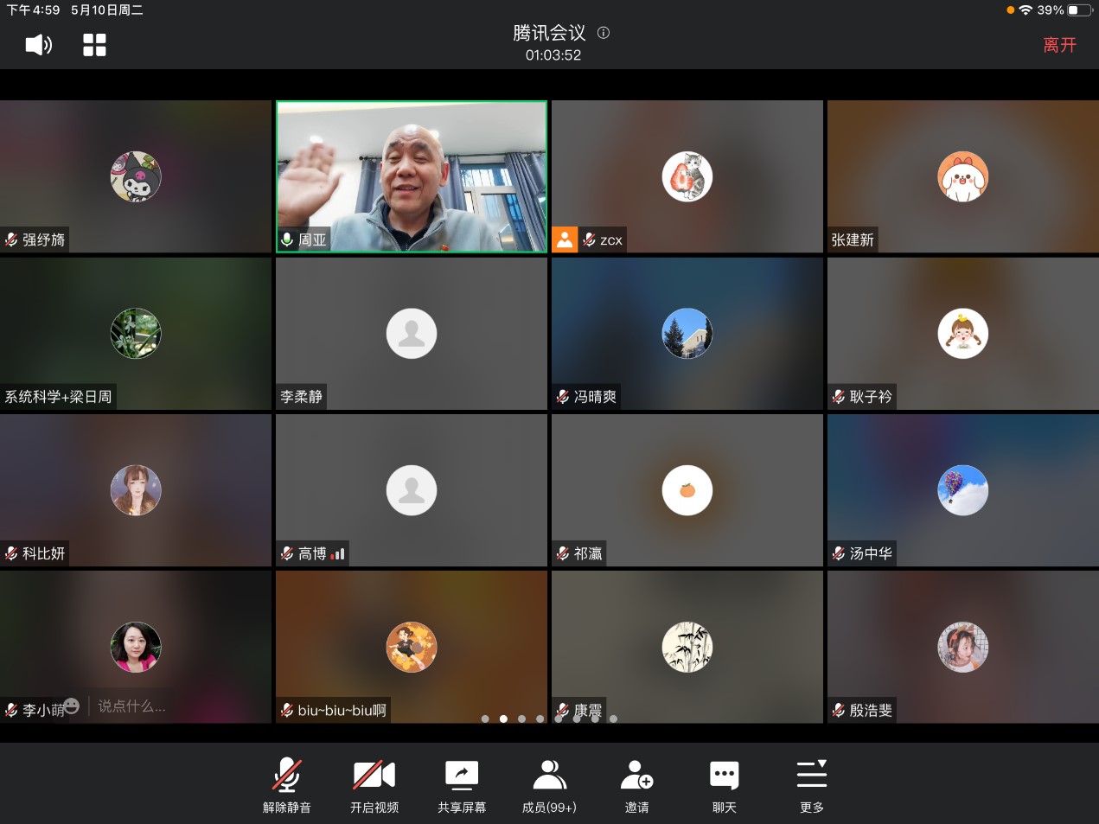The width and height of the screenshot is (1099, 824).
Task: Open the 聊天 chat icon
Action: point(724,785)
